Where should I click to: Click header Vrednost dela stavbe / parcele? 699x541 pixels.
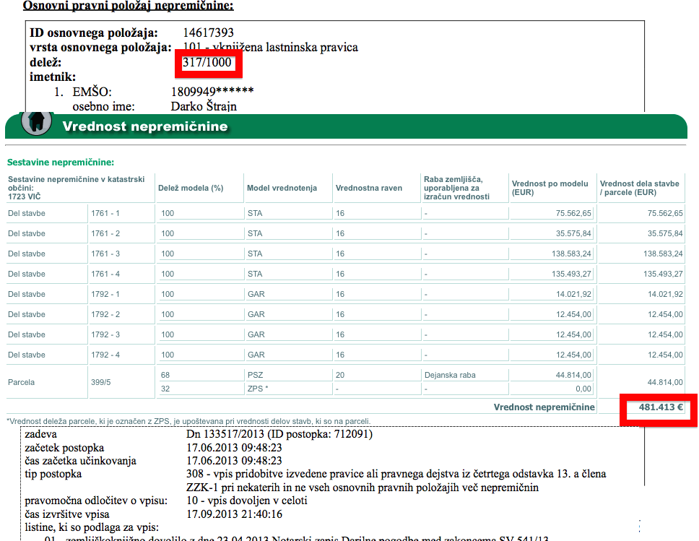pos(639,189)
